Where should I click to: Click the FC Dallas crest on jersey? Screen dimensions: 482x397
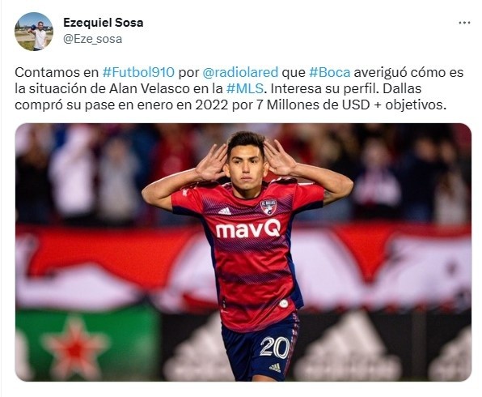click(268, 207)
